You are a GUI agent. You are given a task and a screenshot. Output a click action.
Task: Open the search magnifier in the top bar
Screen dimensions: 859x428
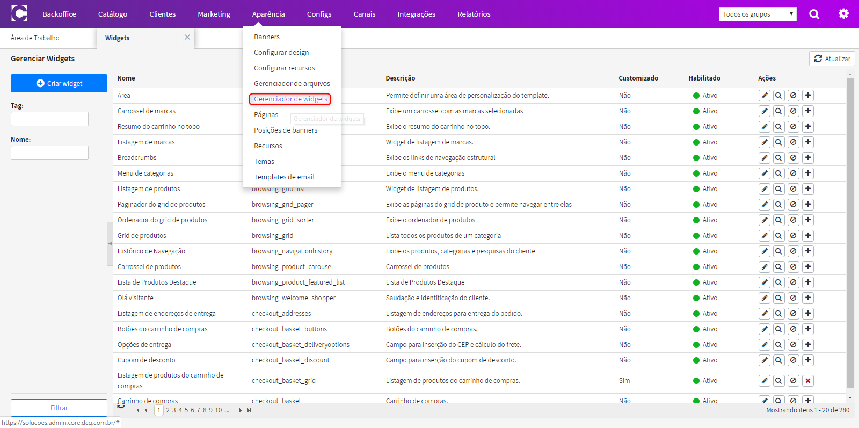[x=814, y=14]
